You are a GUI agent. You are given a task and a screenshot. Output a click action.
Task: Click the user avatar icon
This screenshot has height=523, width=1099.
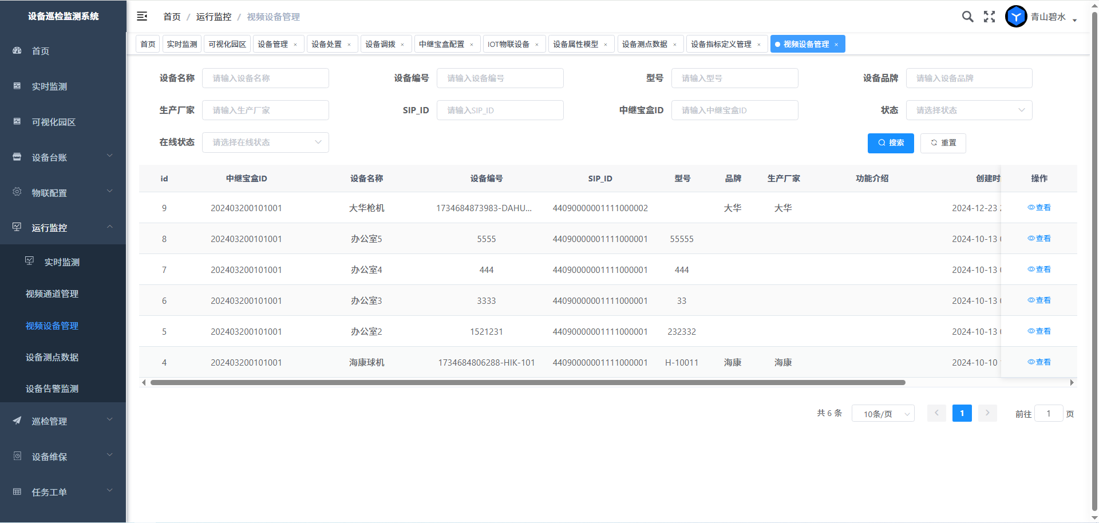click(1016, 17)
